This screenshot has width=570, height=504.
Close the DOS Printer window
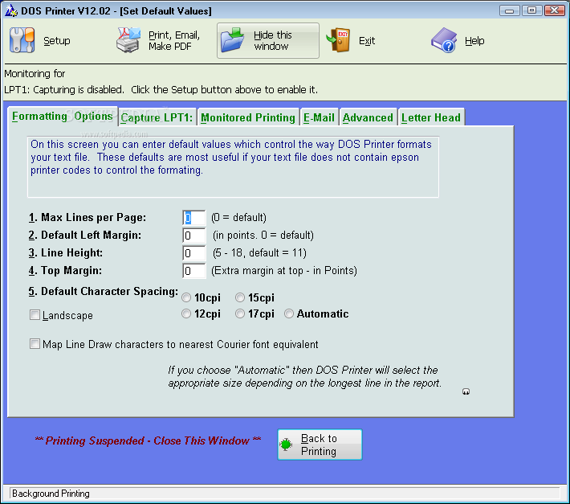pos(554,10)
